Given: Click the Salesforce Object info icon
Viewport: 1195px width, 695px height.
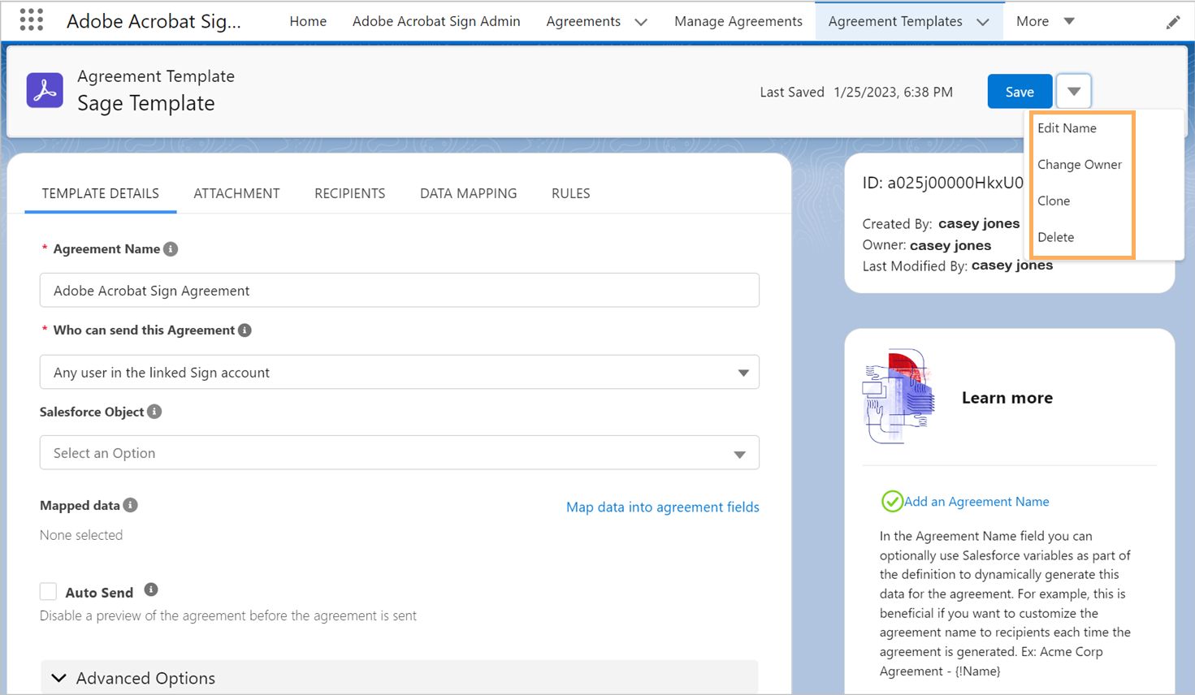Looking at the screenshot, I should pyautogui.click(x=154, y=412).
